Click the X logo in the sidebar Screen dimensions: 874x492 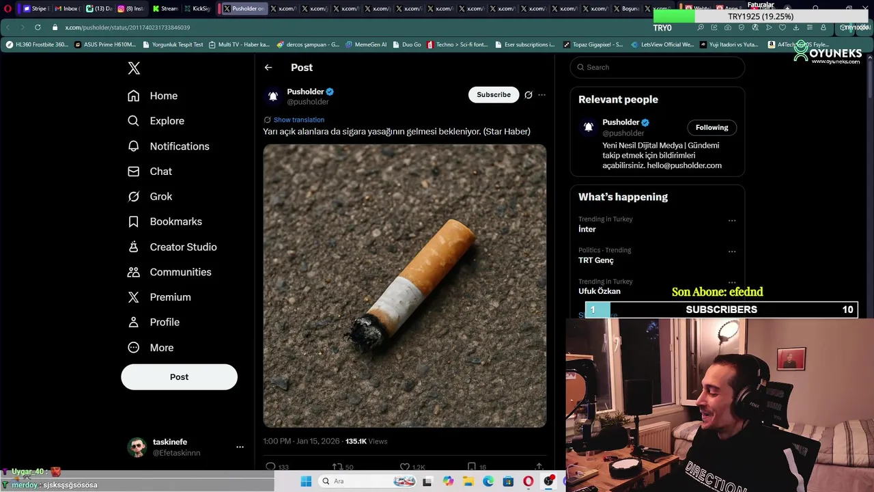(x=134, y=68)
